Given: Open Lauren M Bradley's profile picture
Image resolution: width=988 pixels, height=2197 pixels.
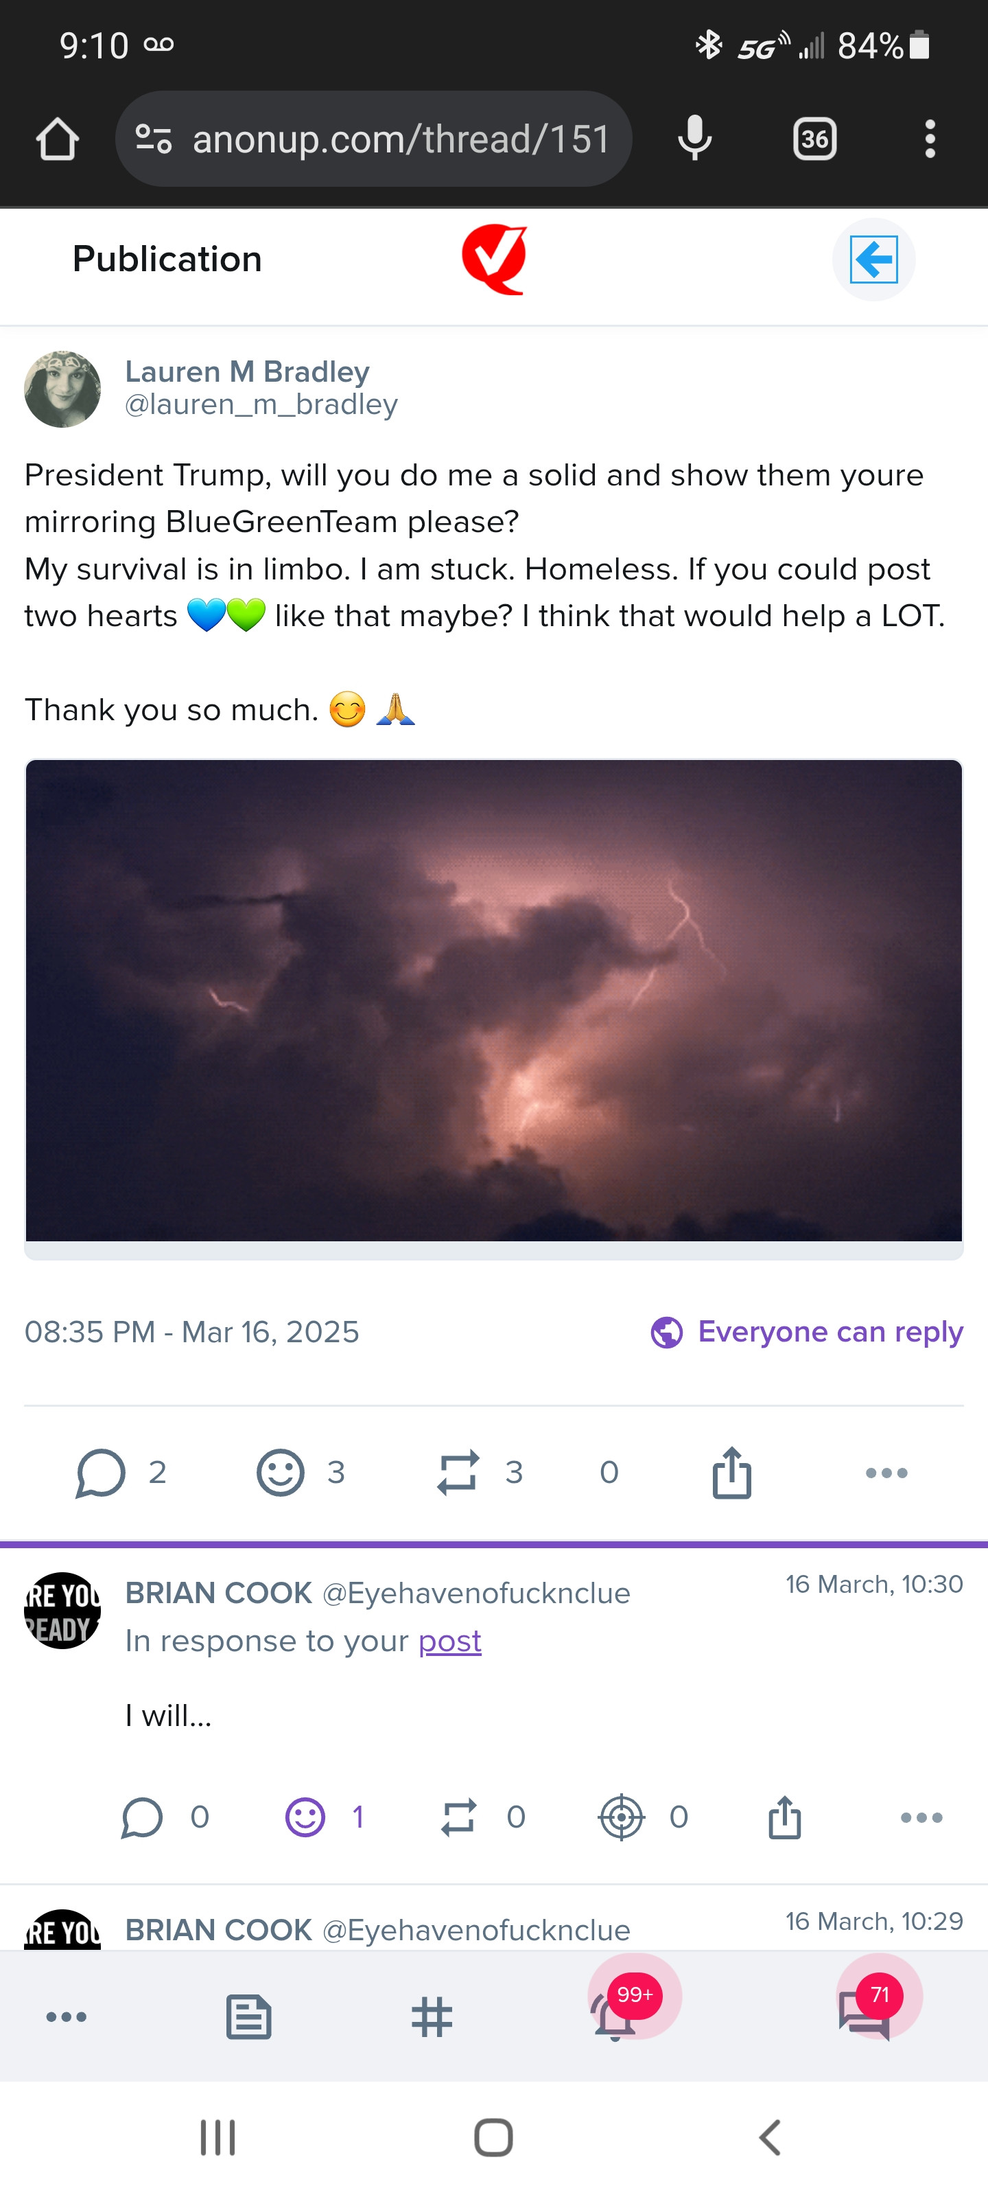Looking at the screenshot, I should click(62, 389).
